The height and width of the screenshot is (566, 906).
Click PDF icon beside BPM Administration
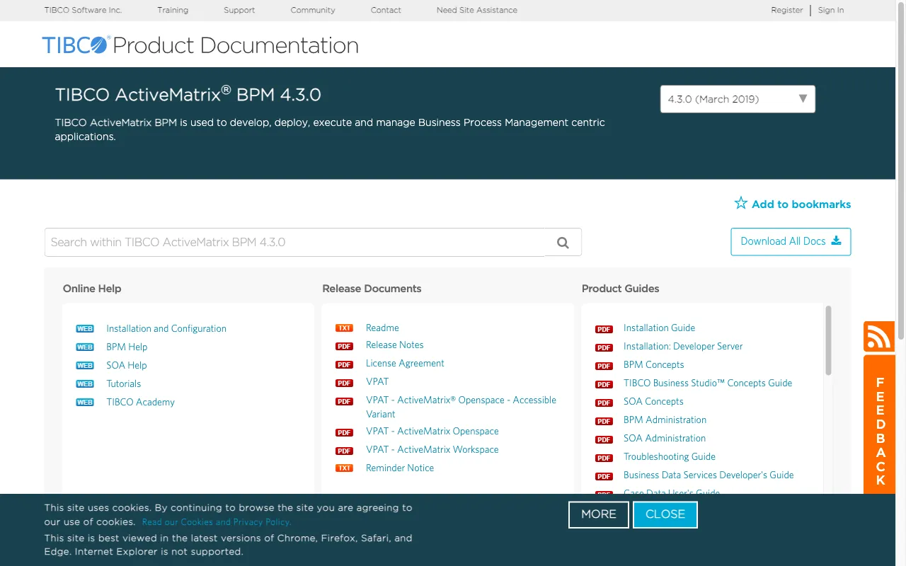[604, 422]
